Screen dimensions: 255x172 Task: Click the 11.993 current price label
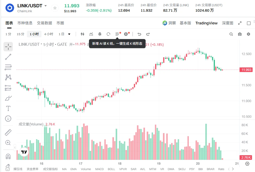click(x=246, y=70)
